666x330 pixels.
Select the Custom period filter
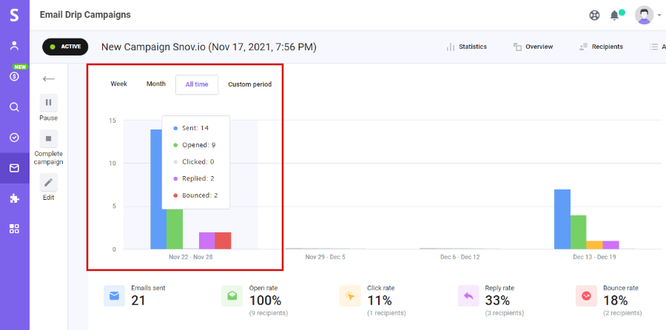point(249,84)
